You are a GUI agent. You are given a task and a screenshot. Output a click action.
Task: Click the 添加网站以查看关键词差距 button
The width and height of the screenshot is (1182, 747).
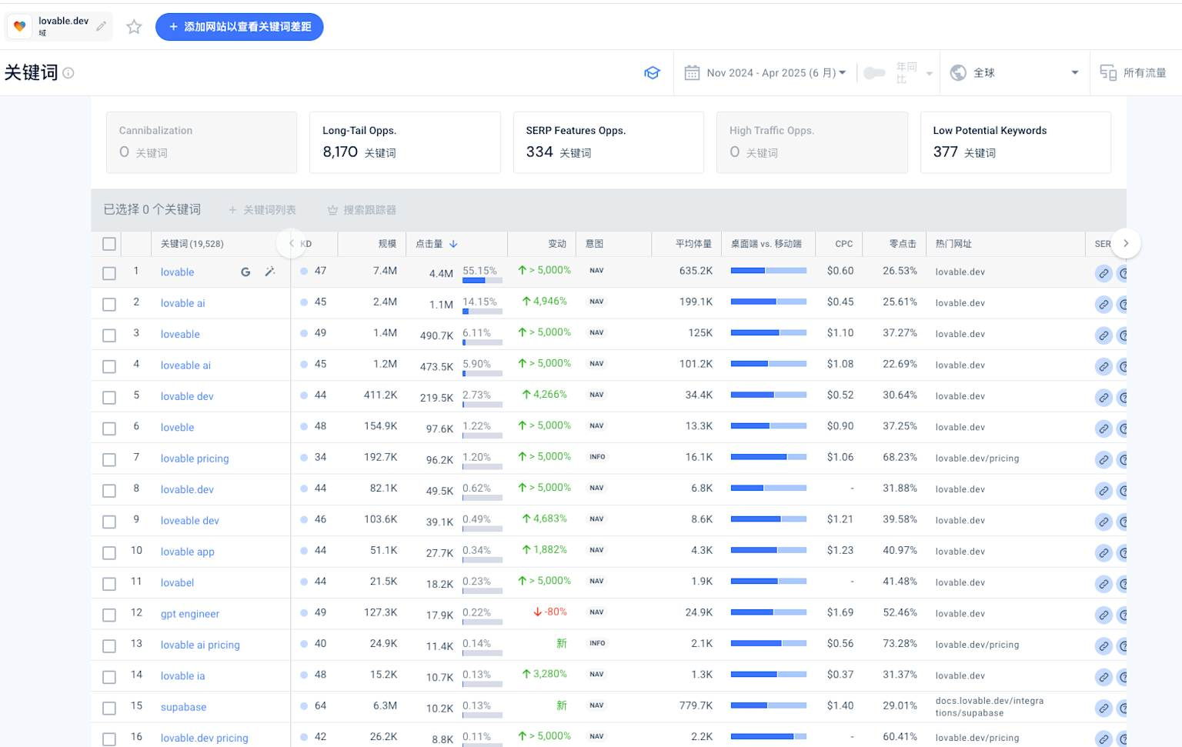click(x=239, y=27)
